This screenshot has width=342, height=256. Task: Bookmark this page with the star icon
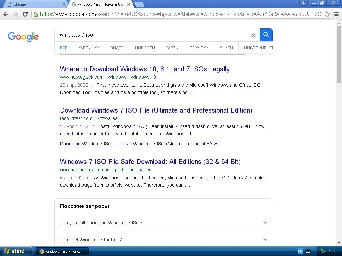[327, 14]
